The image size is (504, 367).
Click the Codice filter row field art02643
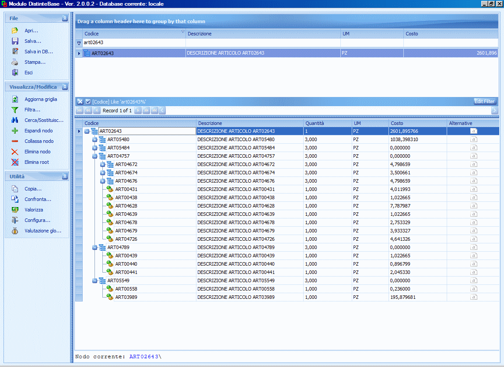(134, 42)
